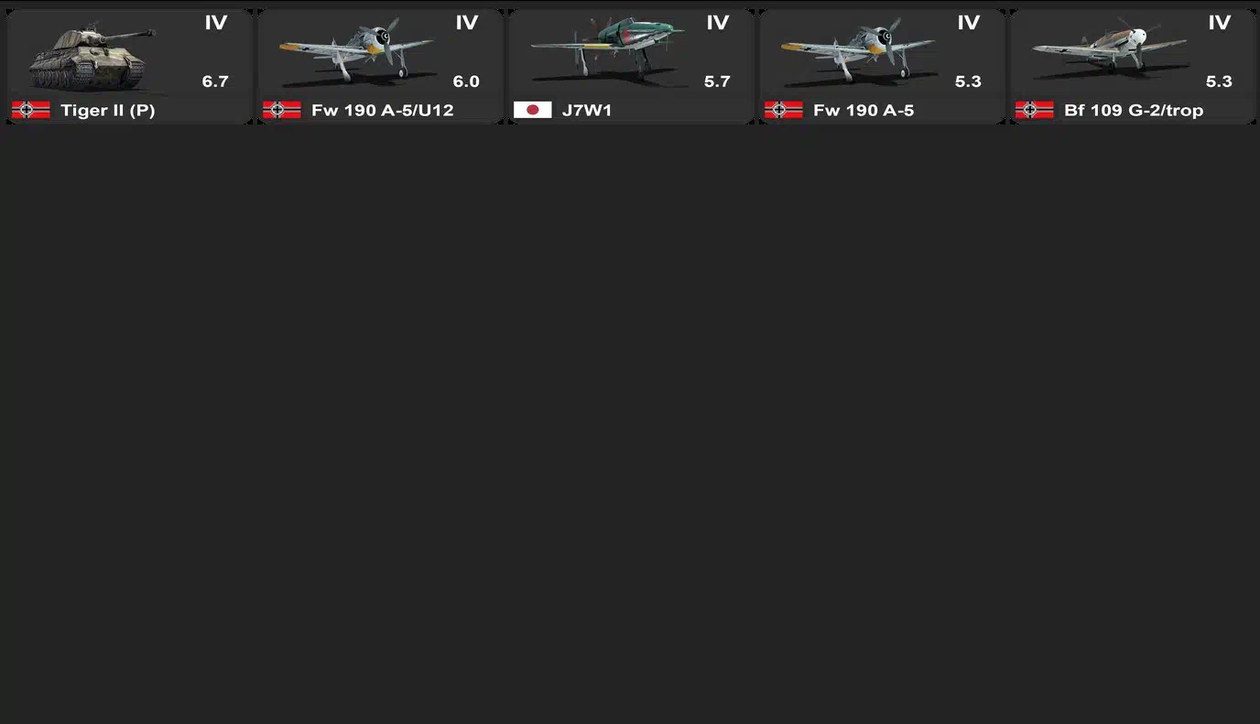Click the 5.7 battle rating on J7W1 card
Screen dimensions: 1260x724
tap(717, 81)
